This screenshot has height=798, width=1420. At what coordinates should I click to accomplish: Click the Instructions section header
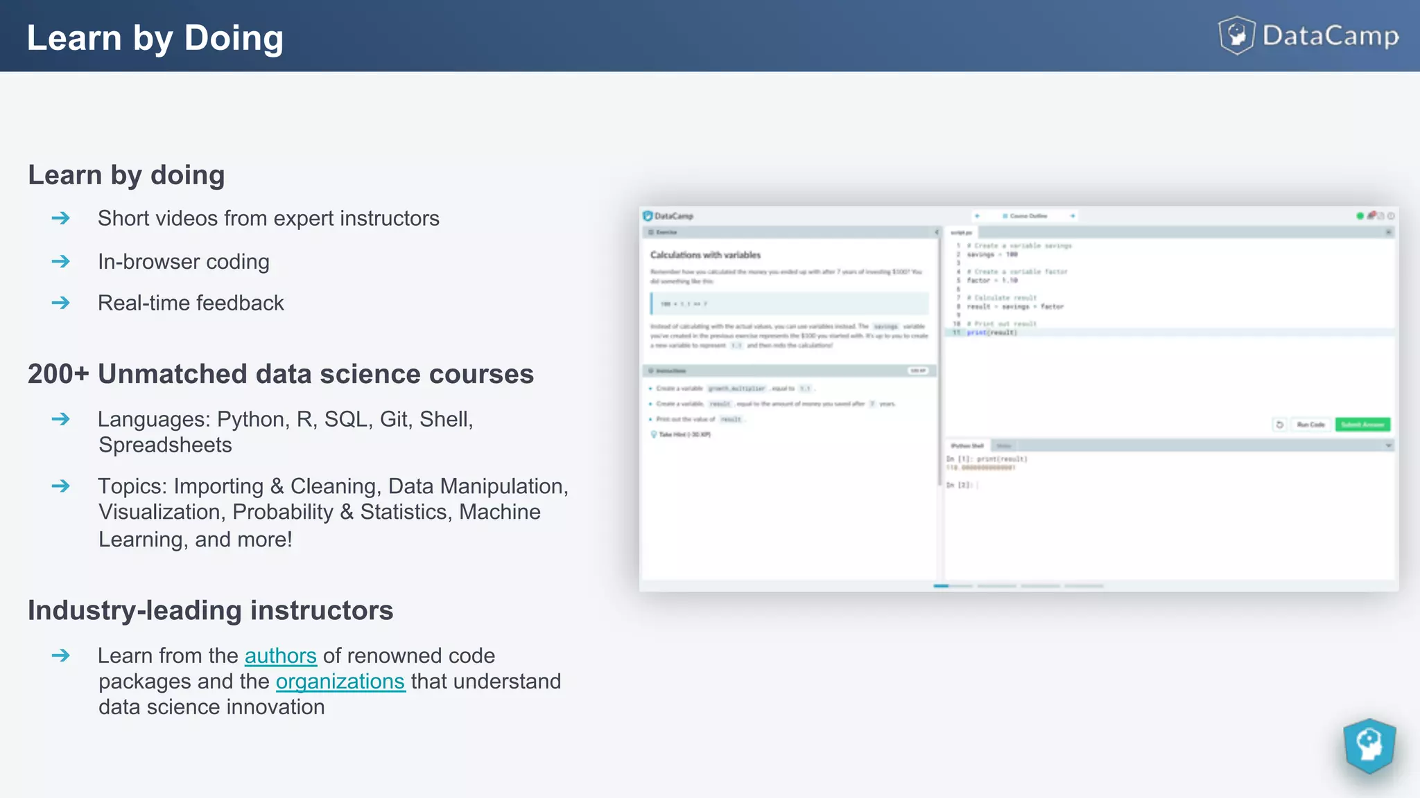click(789, 371)
